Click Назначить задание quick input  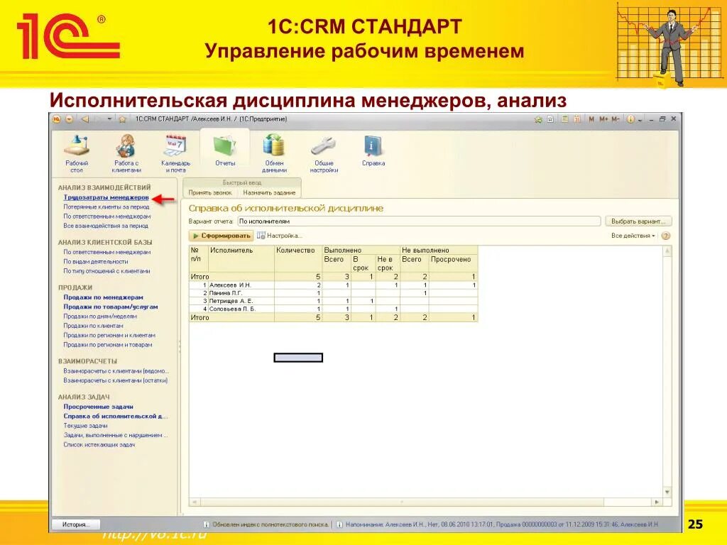pyautogui.click(x=269, y=192)
